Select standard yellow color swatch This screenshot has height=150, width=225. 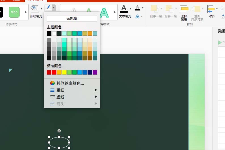pyautogui.click(x=64, y=72)
